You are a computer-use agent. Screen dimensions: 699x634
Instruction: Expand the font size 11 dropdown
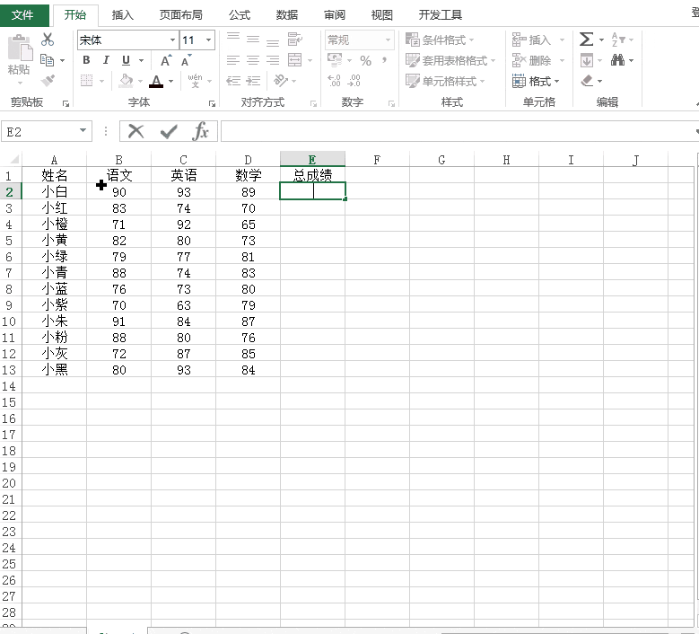(x=209, y=40)
